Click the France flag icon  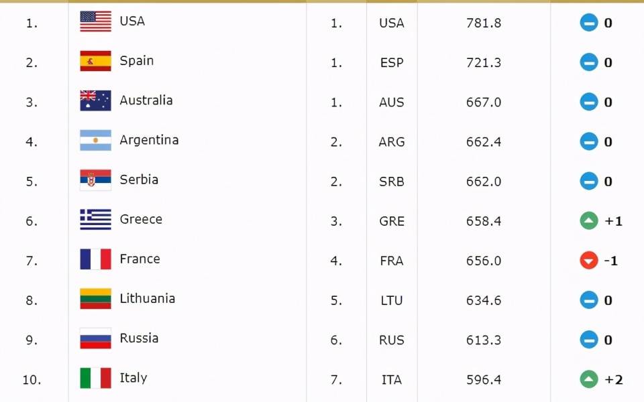[x=95, y=259]
